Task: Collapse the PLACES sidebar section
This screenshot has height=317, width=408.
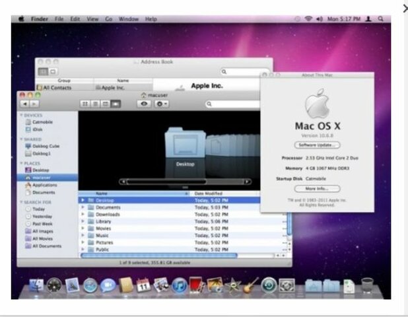Action: [x=21, y=163]
